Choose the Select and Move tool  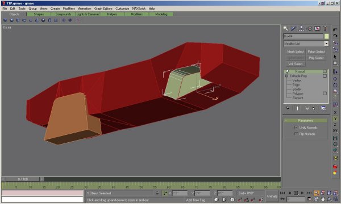click(335, 79)
